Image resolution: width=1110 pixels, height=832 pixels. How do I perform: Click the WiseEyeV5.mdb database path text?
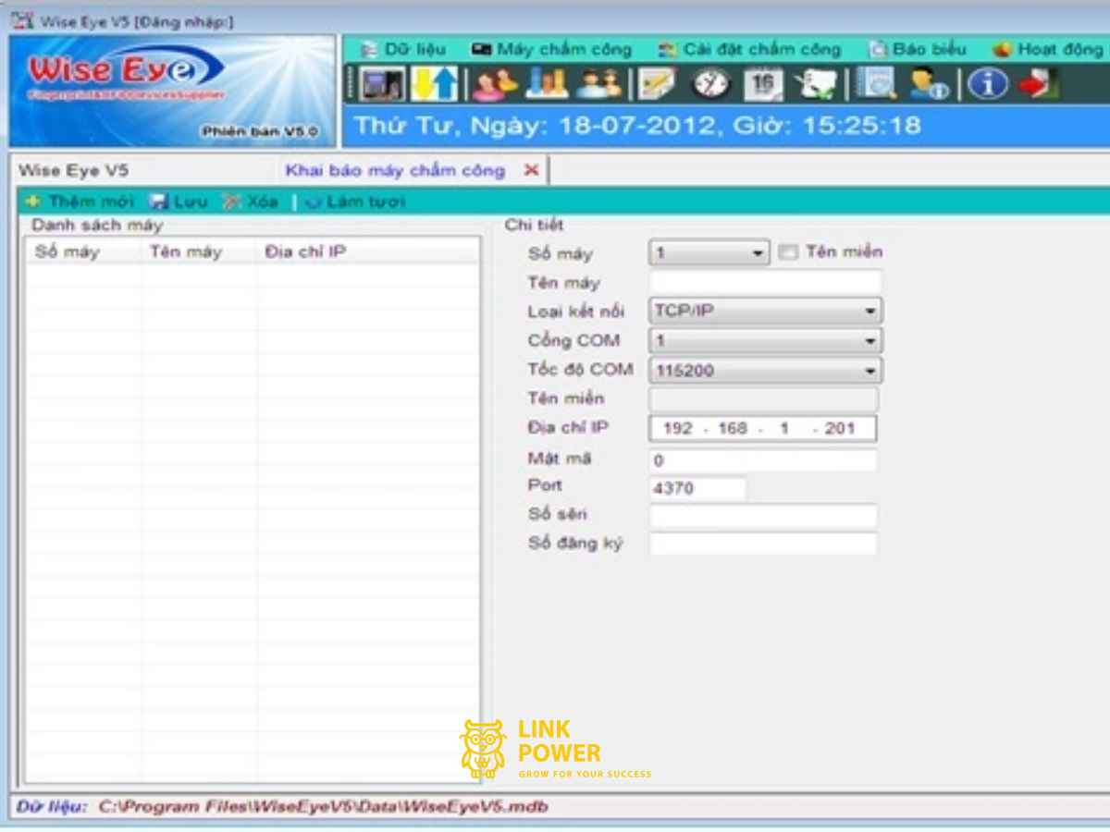[323, 807]
